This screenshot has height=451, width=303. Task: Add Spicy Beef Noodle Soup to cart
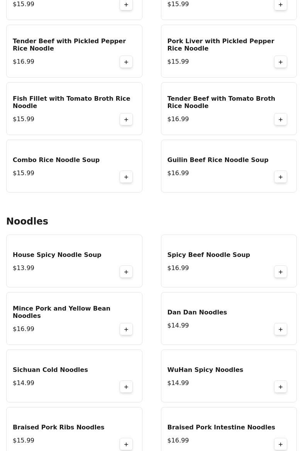pyautogui.click(x=281, y=272)
